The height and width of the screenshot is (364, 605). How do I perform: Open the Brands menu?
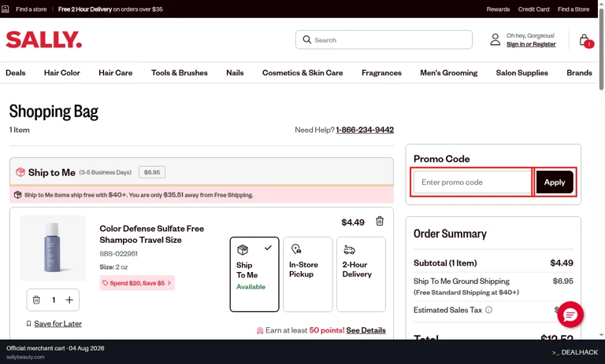(579, 73)
